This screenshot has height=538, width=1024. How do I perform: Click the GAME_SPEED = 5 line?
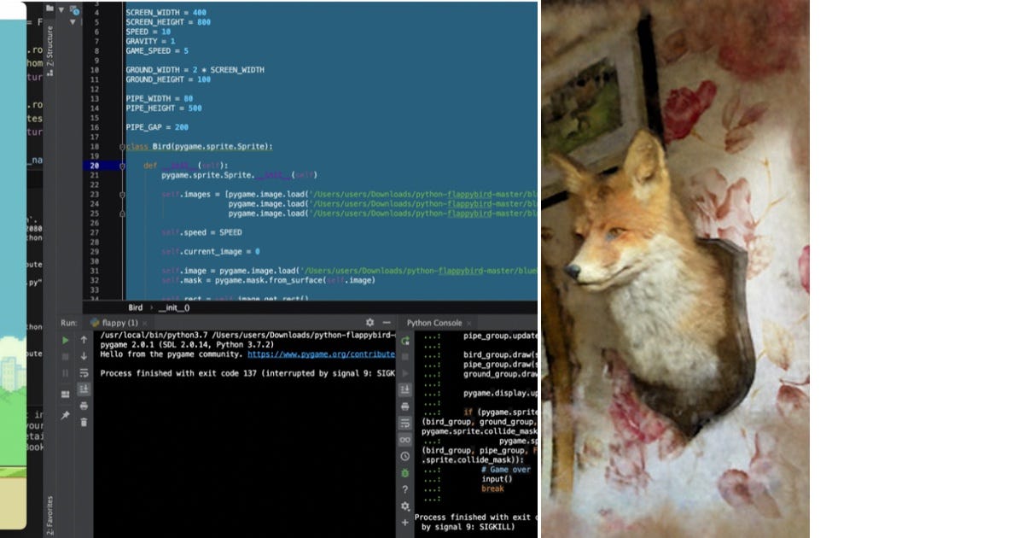(157, 50)
